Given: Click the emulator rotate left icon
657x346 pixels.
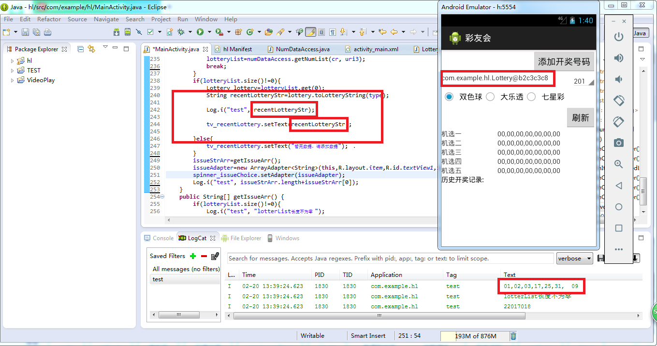Looking at the screenshot, I should click(619, 101).
